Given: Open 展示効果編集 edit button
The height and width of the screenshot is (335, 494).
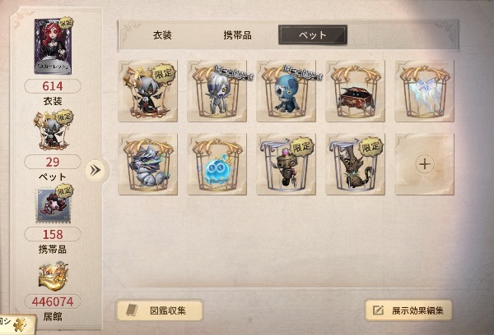Looking at the screenshot, I should pos(408,310).
